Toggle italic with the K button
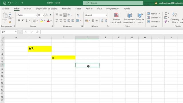This screenshot has width=183, height=103. [x=23, y=21]
